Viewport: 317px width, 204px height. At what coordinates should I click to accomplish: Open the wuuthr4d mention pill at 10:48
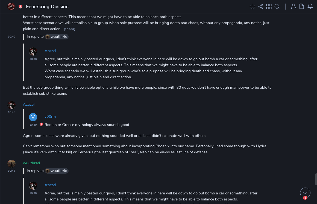click(x=57, y=171)
